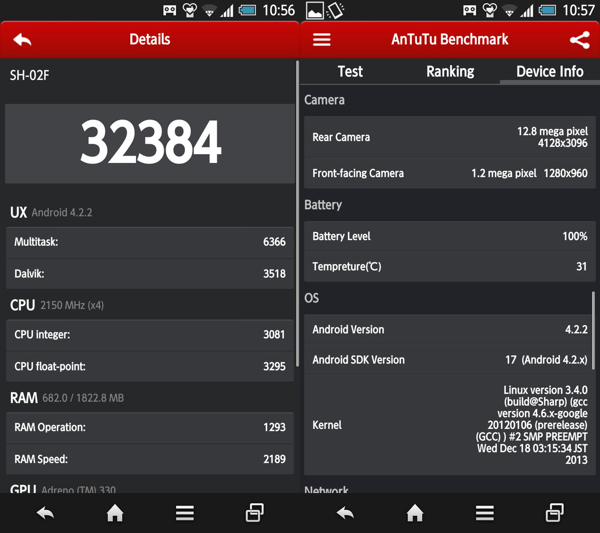Tap the 10:57 clock in right status bar
Image resolution: width=600 pixels, height=533 pixels.
pos(579,10)
